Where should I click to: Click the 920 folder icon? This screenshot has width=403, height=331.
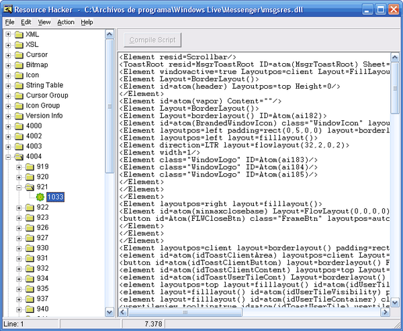[30, 177]
